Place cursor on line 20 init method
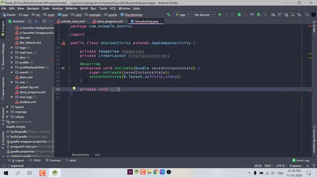This screenshot has height=178, width=317. [x=114, y=89]
